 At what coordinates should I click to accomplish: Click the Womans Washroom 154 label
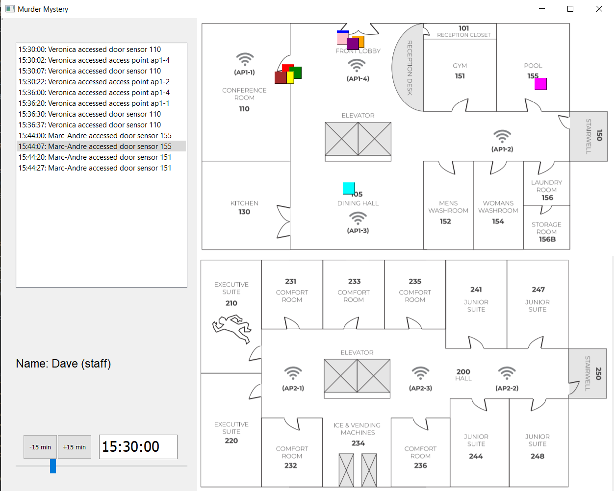coord(498,212)
